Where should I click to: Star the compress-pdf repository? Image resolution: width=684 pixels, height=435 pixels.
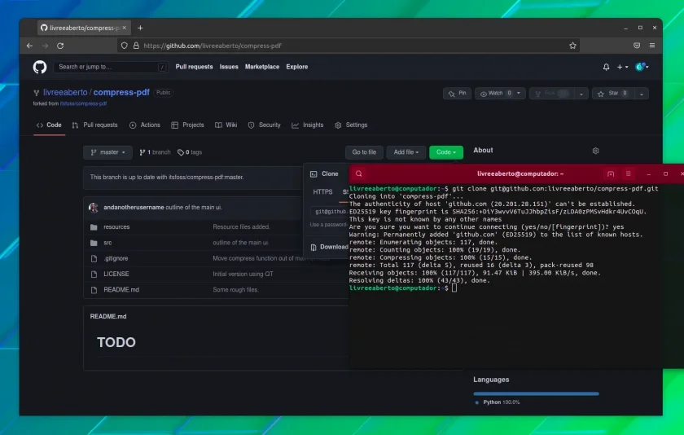(613, 94)
